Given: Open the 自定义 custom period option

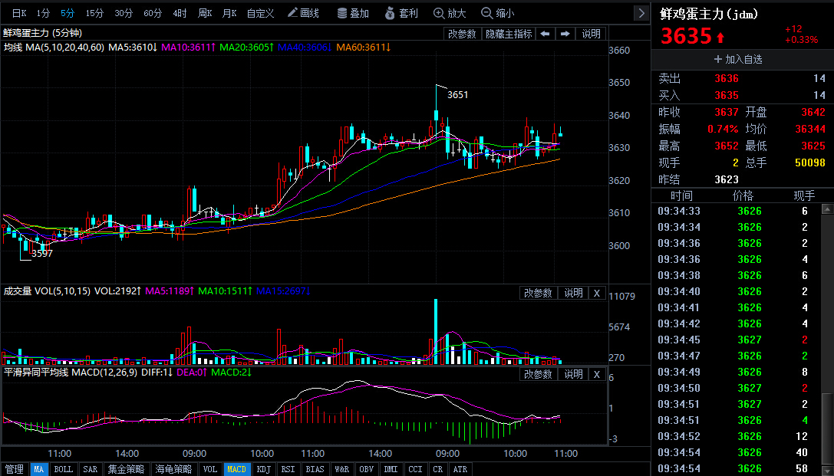Looking at the screenshot, I should tap(260, 13).
